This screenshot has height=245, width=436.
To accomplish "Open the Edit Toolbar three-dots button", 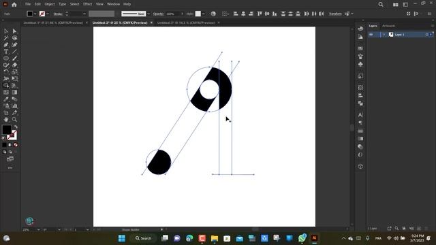I will click(x=10, y=168).
